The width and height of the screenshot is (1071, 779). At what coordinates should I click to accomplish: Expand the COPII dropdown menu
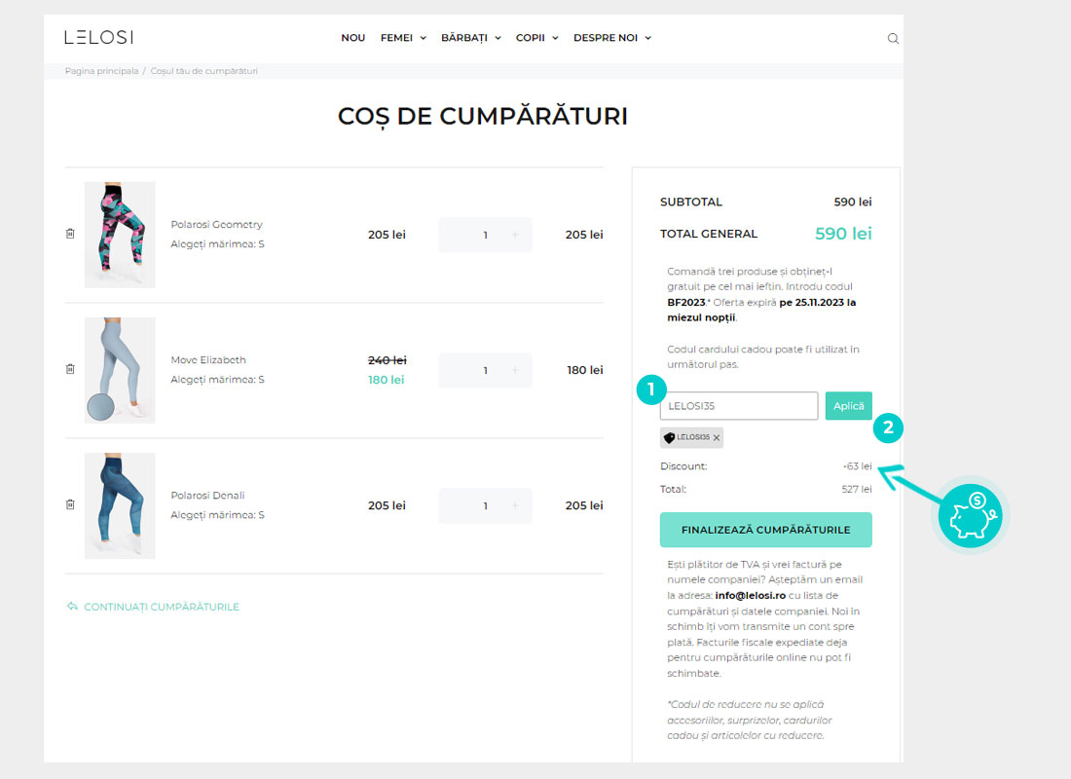coord(536,38)
